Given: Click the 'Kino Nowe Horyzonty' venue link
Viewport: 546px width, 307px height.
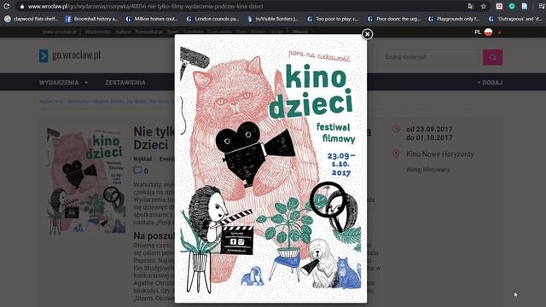Looking at the screenshot, I should (440, 153).
